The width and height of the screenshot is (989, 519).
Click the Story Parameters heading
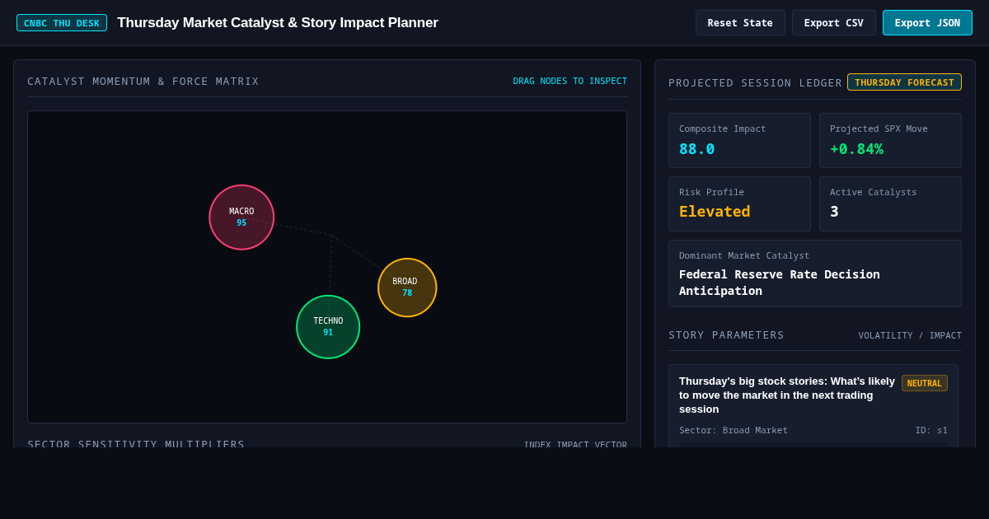(726, 335)
